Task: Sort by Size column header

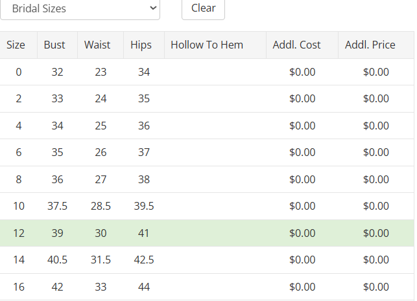Action: pyautogui.click(x=16, y=45)
